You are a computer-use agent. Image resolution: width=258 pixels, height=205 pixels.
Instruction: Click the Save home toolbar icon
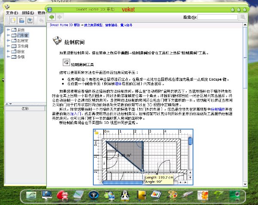pyautogui.click(x=30, y=21)
